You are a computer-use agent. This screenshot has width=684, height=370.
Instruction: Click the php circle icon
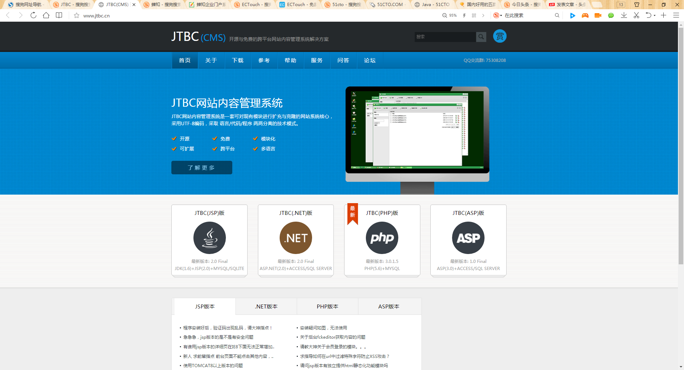point(382,238)
